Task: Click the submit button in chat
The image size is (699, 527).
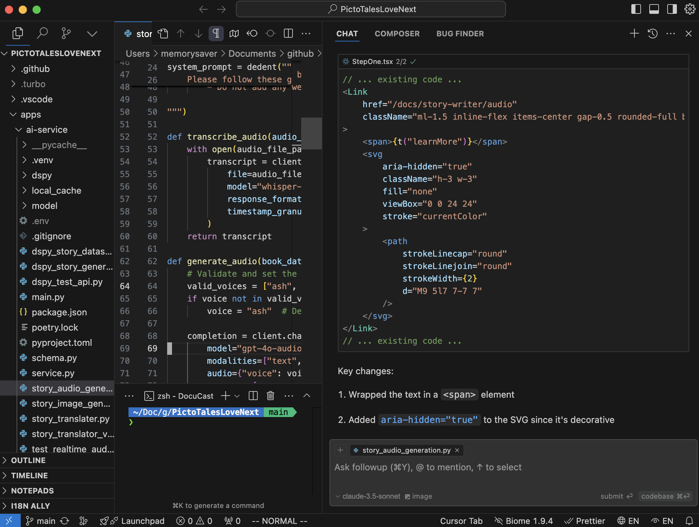Action: [x=616, y=496]
